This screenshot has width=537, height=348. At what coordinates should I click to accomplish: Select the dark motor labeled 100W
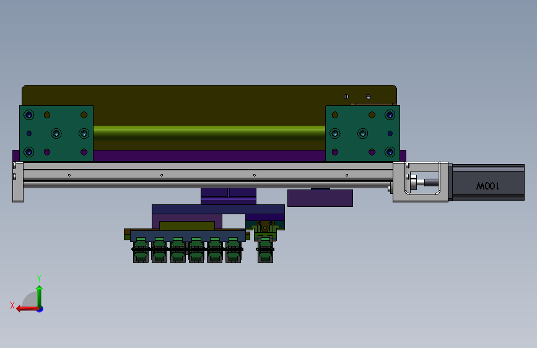(488, 182)
